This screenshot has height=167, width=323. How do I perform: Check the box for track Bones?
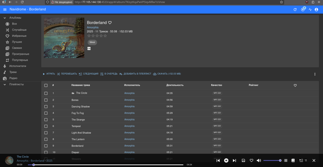coord(46,100)
